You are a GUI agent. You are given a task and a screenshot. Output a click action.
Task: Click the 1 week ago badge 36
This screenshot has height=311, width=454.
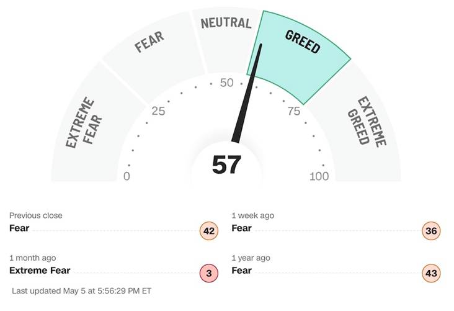(x=431, y=232)
